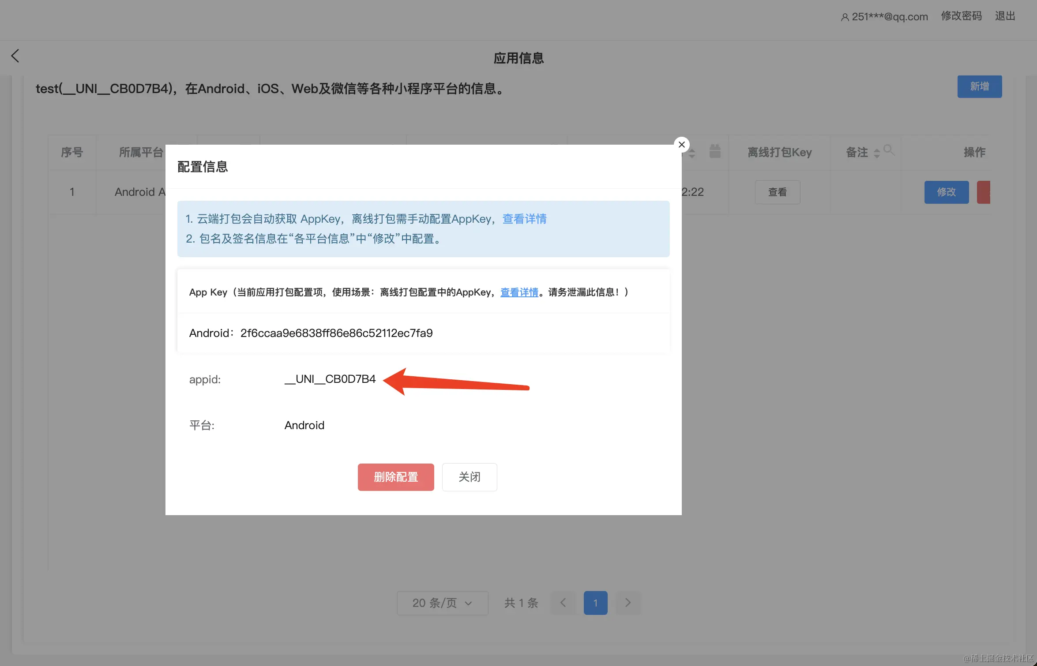This screenshot has width=1037, height=666.
Task: Close the 配置信息 dialog with X icon
Action: (x=681, y=145)
